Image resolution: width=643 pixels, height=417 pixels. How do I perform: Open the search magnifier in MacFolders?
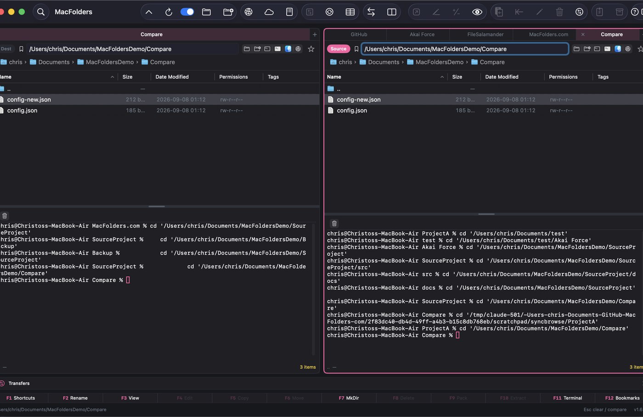(x=41, y=12)
